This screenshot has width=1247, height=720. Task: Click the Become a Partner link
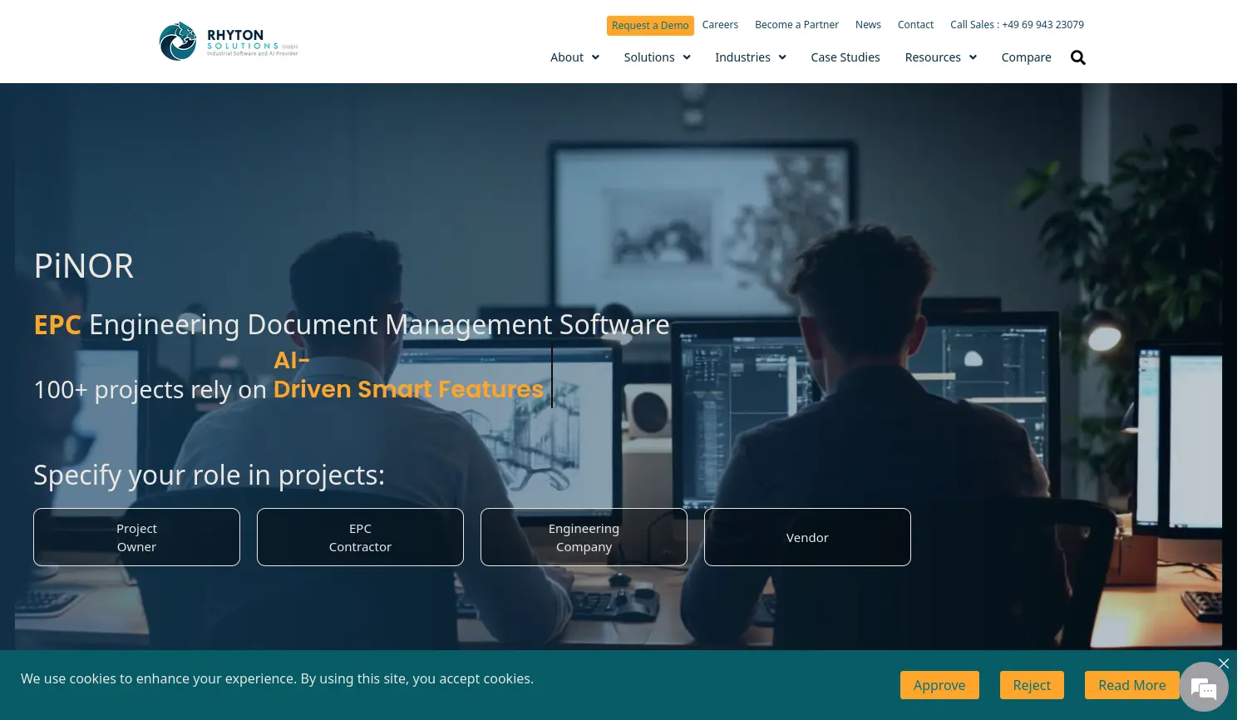(796, 24)
